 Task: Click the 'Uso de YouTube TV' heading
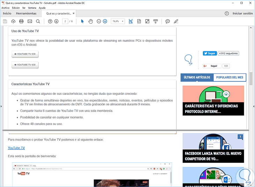[25, 31]
